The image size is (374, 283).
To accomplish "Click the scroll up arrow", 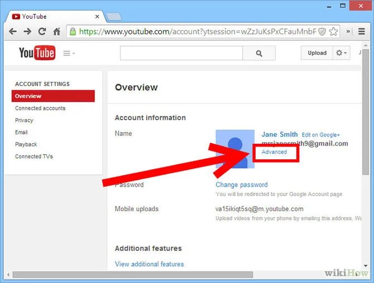I will [366, 45].
